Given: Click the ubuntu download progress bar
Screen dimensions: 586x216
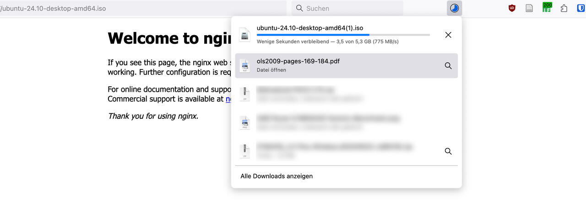Looking at the screenshot, I should tap(343, 35).
